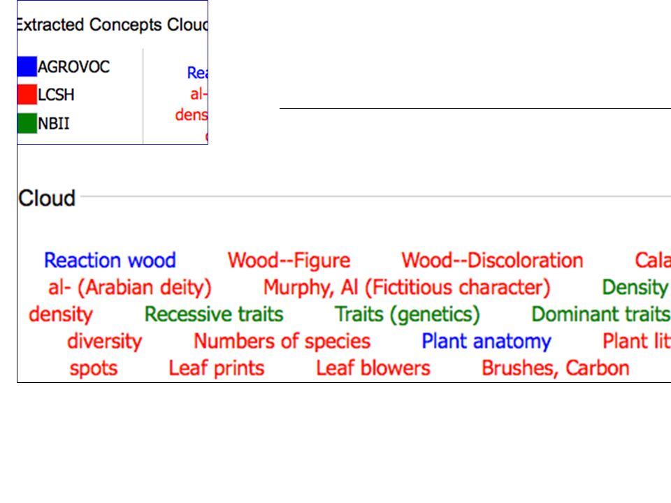
Task: Click the green Density concept link
Action: (636, 287)
